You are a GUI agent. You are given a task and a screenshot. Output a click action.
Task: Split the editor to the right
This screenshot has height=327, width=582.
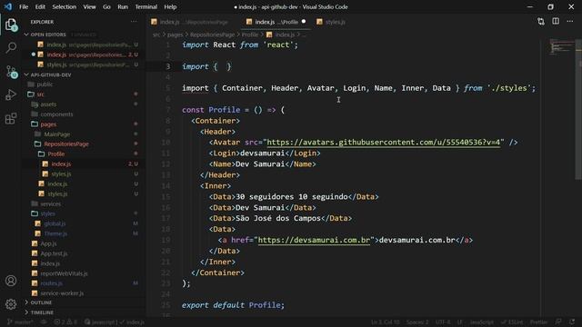pos(556,22)
